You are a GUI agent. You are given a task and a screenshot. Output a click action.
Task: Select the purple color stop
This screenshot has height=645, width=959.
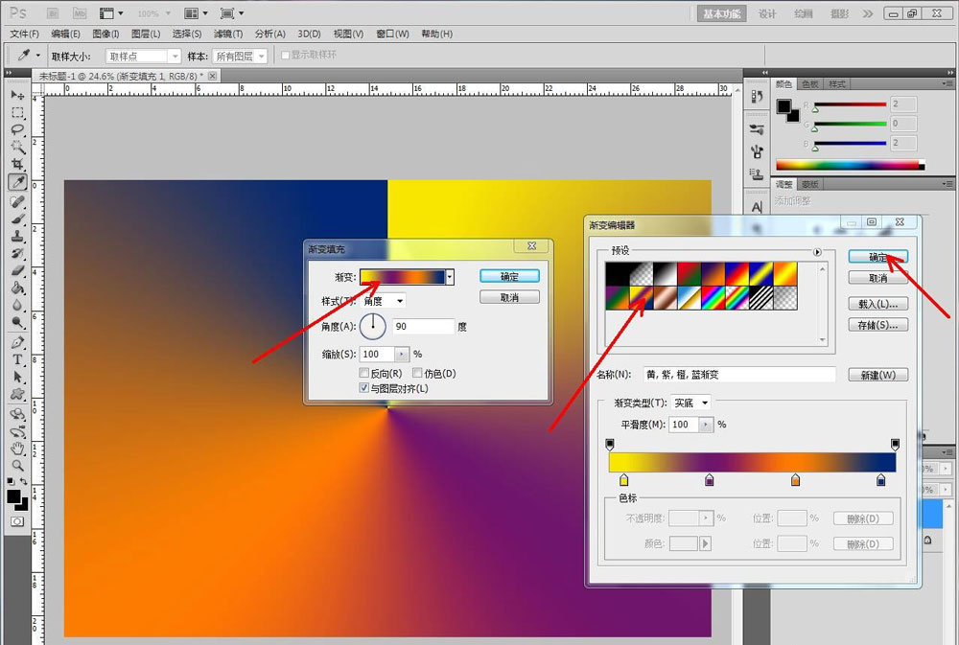pos(710,479)
